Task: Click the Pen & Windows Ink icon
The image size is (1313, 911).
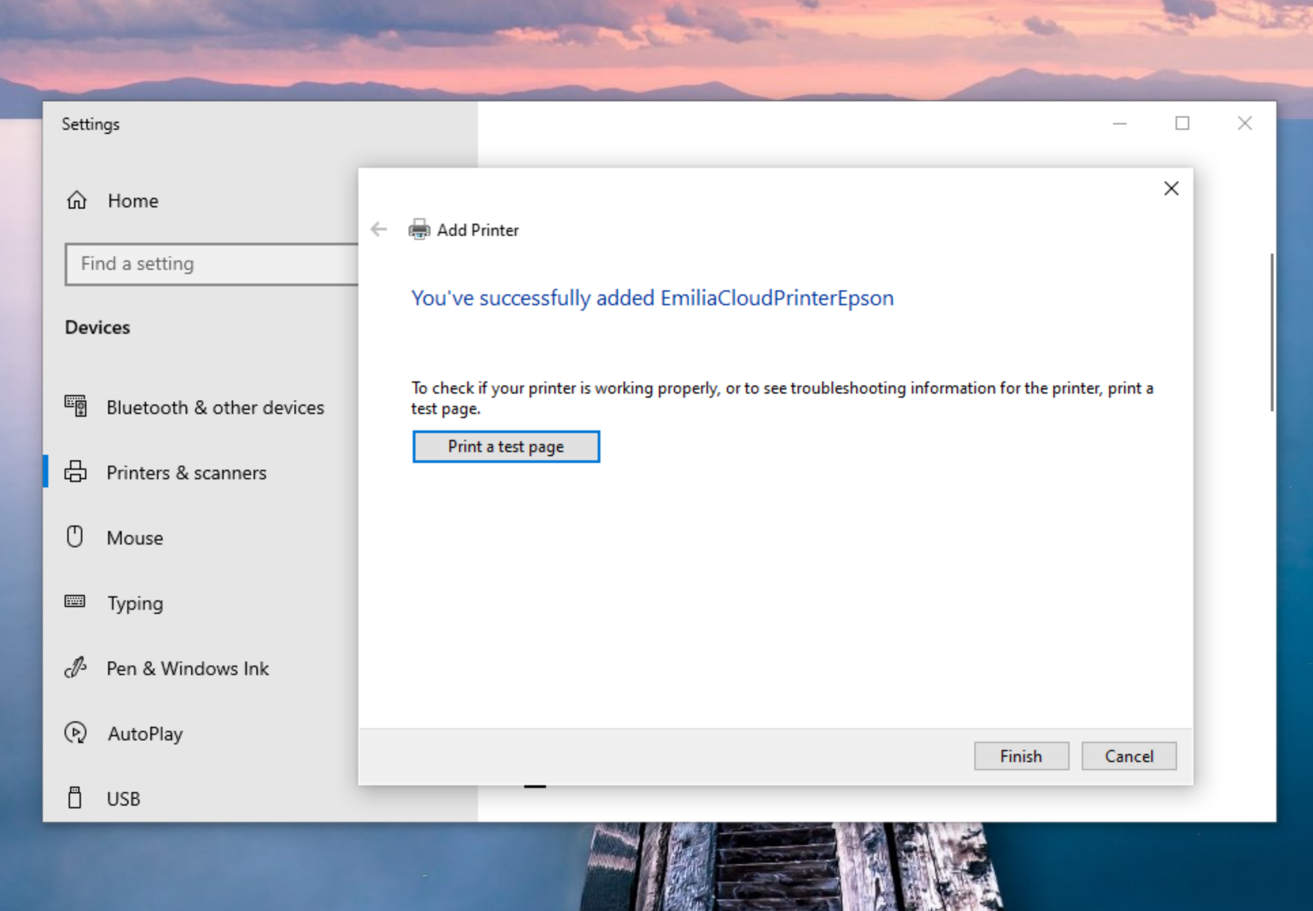Action: 75,668
